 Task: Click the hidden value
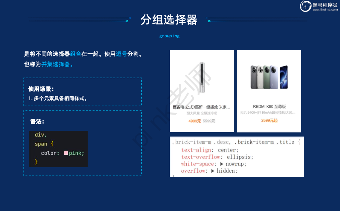click(x=226, y=171)
